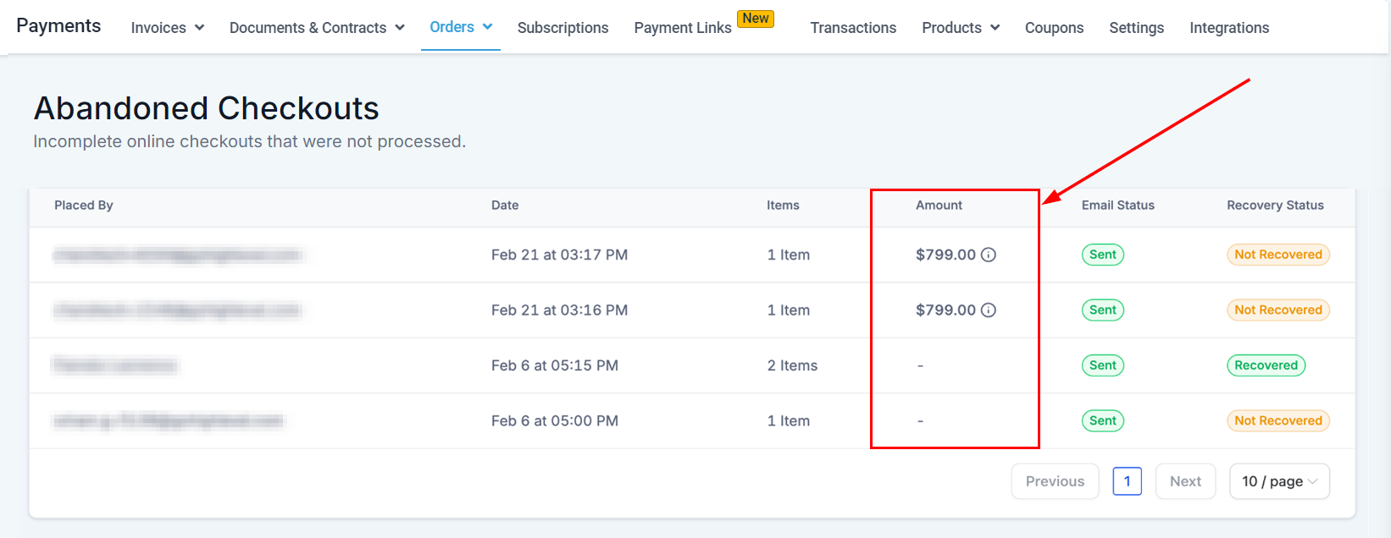This screenshot has height=538, width=1391.
Task: Click the Next page button
Action: [x=1185, y=481]
